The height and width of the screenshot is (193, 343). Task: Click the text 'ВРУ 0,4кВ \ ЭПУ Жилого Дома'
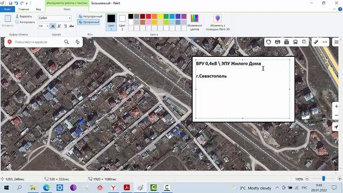[x=228, y=64]
